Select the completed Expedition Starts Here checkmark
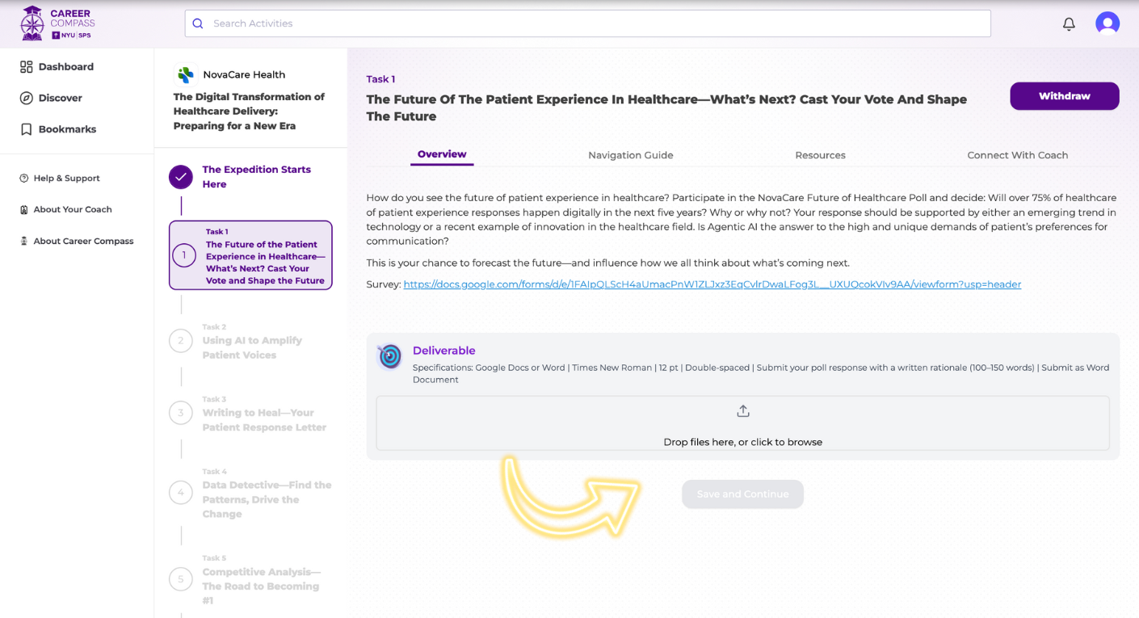 pyautogui.click(x=181, y=177)
